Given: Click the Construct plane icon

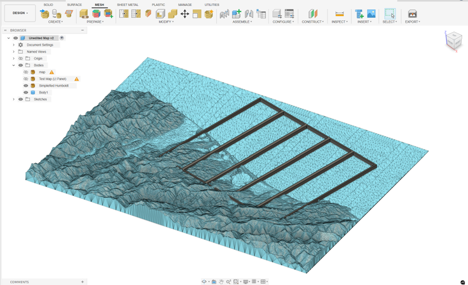Looking at the screenshot, I should pyautogui.click(x=312, y=14).
